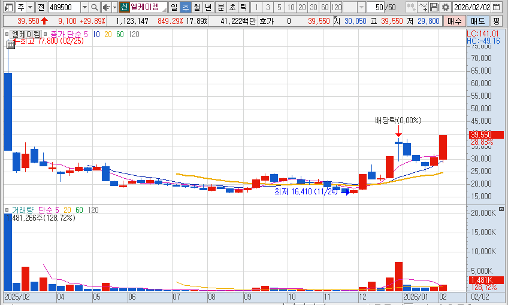The width and height of the screenshot is (508, 305).
Task: Expand the stock code 489500 history dropdown
Action: 84,7
